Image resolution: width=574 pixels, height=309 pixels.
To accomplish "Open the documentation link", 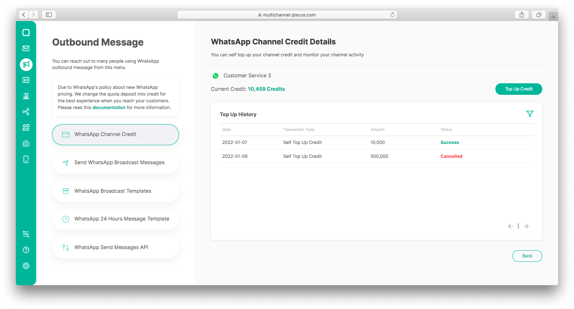I will [109, 107].
